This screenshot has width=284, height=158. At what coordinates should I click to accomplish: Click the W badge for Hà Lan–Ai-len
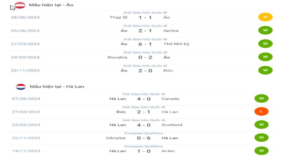(x=261, y=151)
